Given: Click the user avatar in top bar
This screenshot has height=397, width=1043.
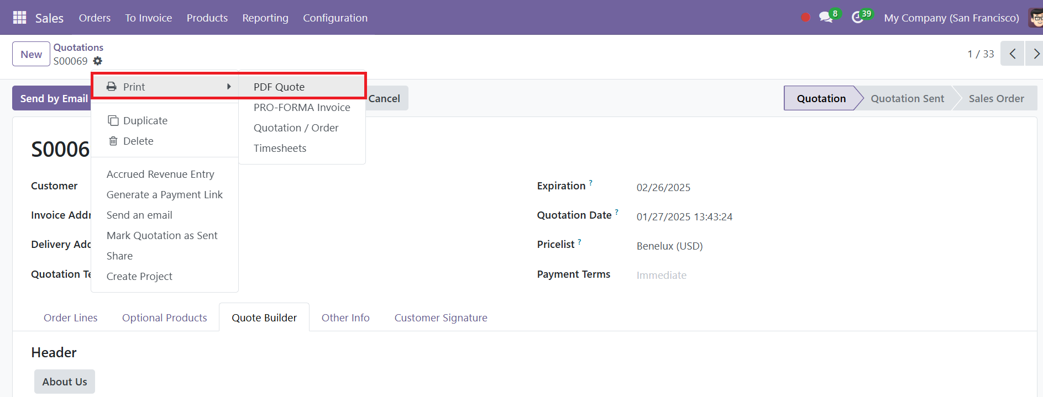Looking at the screenshot, I should click(1035, 18).
